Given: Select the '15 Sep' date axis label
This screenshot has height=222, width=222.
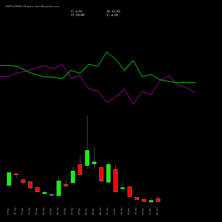Looking at the screenshot, I should (8, 211).
